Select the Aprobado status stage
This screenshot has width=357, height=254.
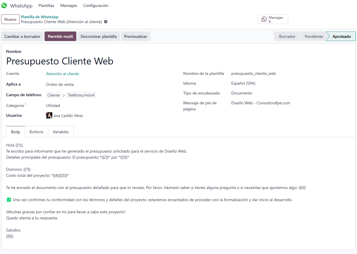point(341,36)
